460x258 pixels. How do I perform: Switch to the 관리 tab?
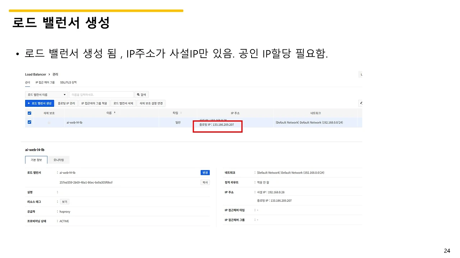click(x=27, y=82)
